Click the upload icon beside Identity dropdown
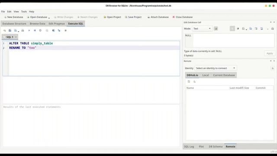This screenshot has height=156, width=277. (273, 68)
